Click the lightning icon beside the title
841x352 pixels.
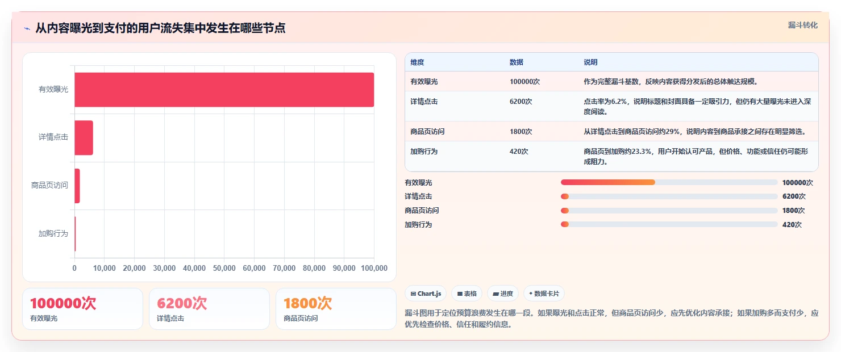27,28
